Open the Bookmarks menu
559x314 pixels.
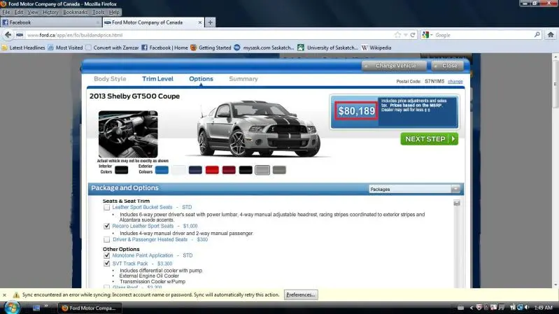[76, 12]
